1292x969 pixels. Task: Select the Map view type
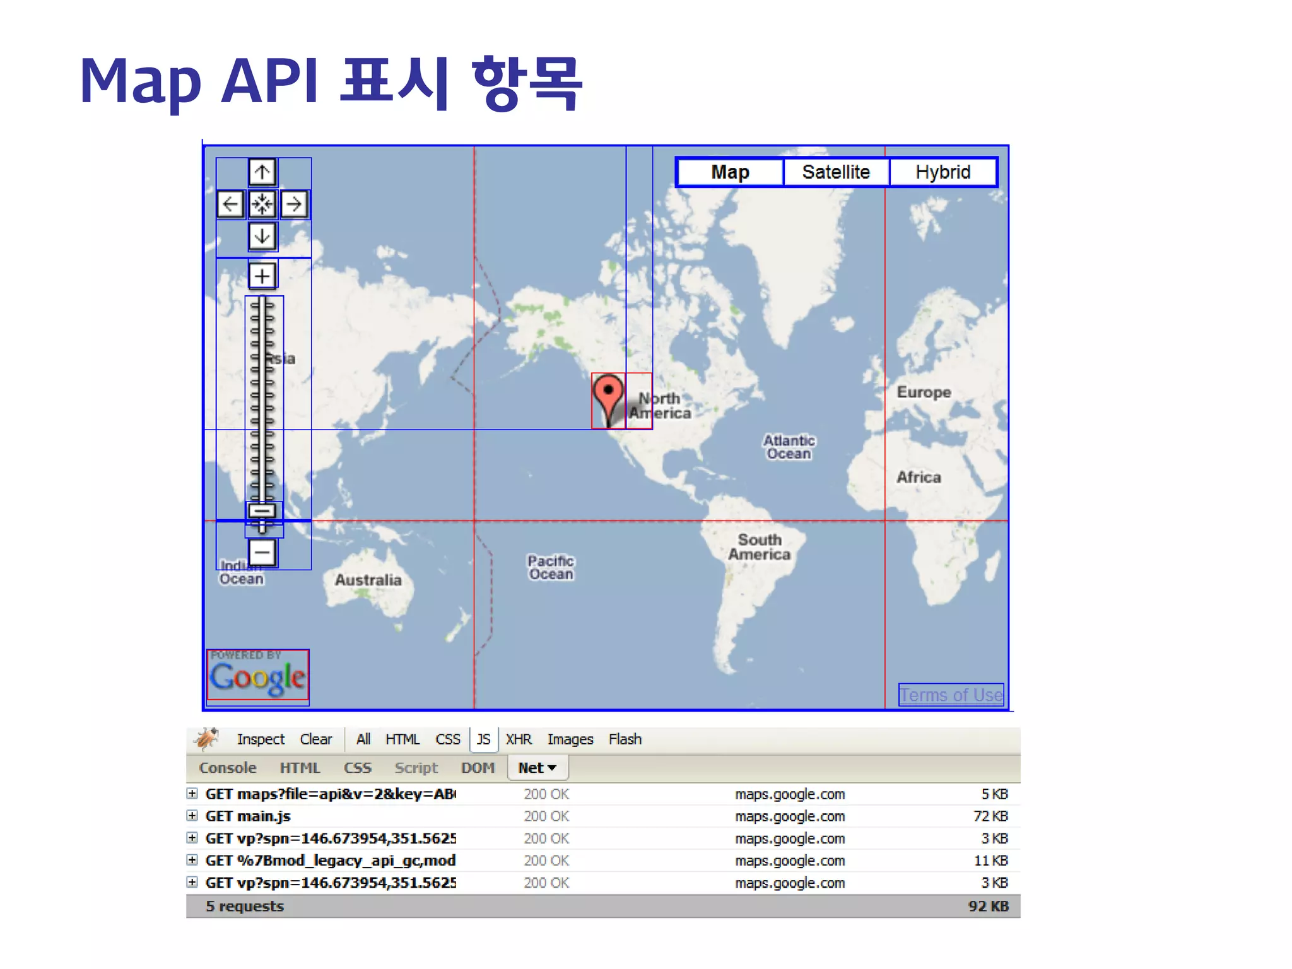point(730,172)
